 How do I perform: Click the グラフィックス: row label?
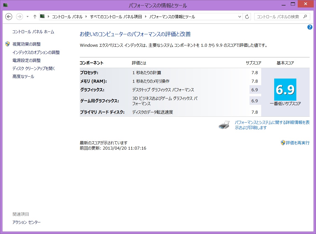click(92, 90)
